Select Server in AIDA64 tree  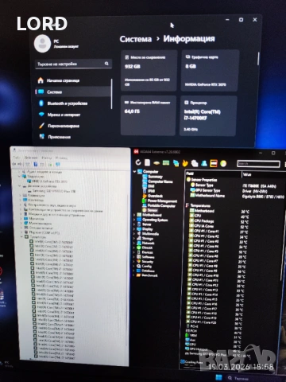[x=144, y=224]
